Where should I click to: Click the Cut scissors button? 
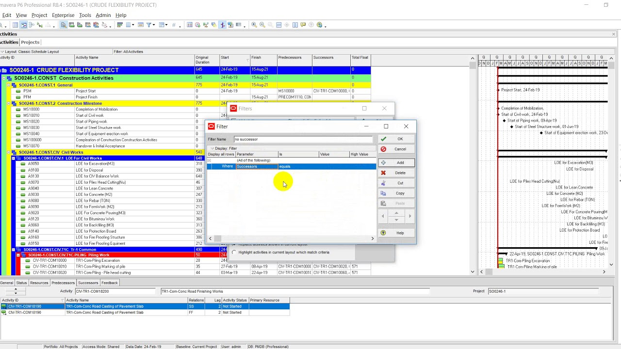click(396, 183)
